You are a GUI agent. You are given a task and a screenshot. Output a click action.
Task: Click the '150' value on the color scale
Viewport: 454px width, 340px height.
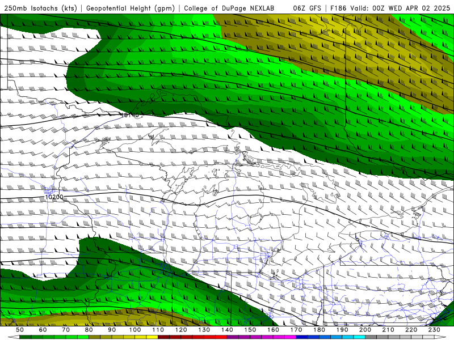click(250, 330)
